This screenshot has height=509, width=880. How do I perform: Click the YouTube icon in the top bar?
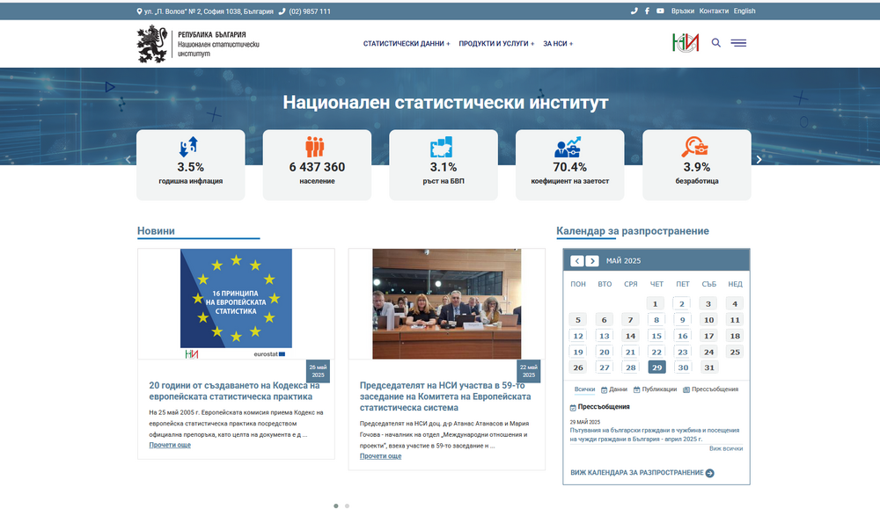(x=660, y=11)
